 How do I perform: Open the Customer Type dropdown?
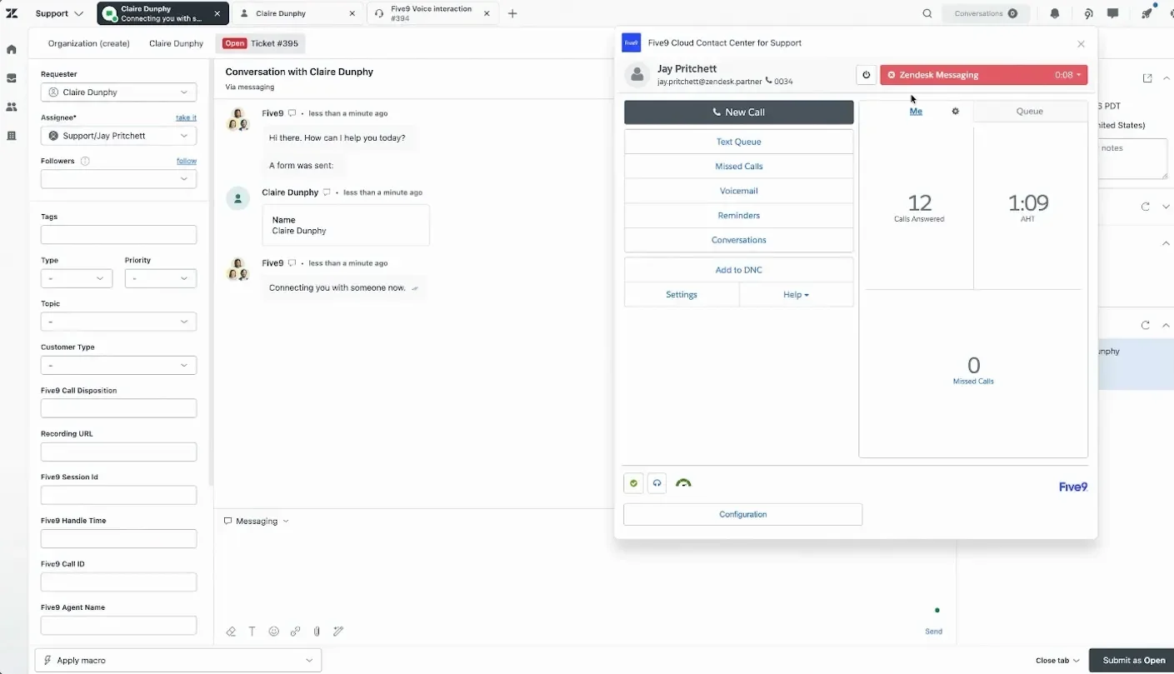(118, 365)
